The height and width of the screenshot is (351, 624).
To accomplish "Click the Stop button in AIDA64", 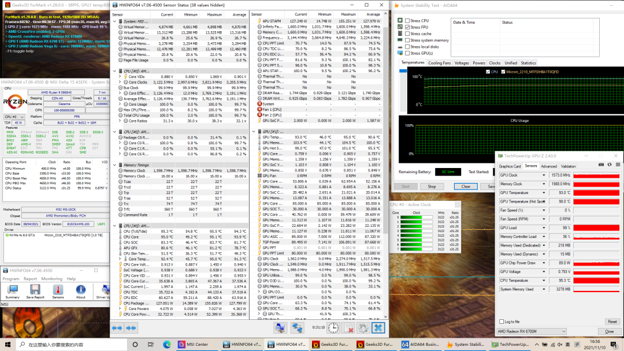I will (432, 186).
